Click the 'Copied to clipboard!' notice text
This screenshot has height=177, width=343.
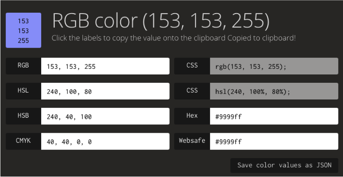(x=261, y=38)
